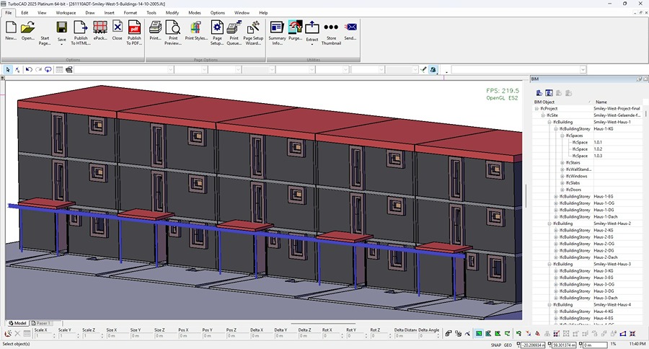This screenshot has height=349, width=649.
Task: Expand the IfcDoors node
Action: pos(562,190)
